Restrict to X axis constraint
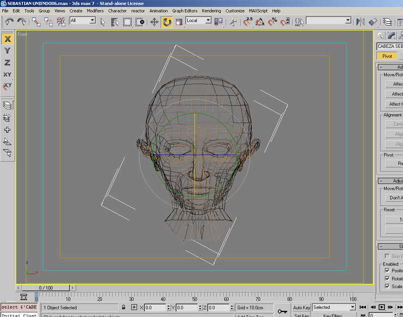This screenshot has width=403, height=317. click(8, 39)
